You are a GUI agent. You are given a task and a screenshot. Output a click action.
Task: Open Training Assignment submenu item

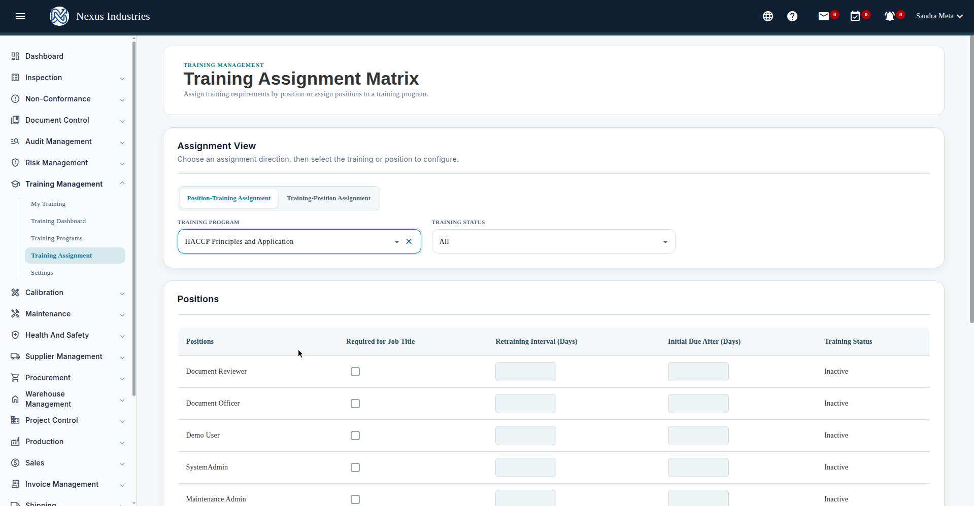(75, 256)
